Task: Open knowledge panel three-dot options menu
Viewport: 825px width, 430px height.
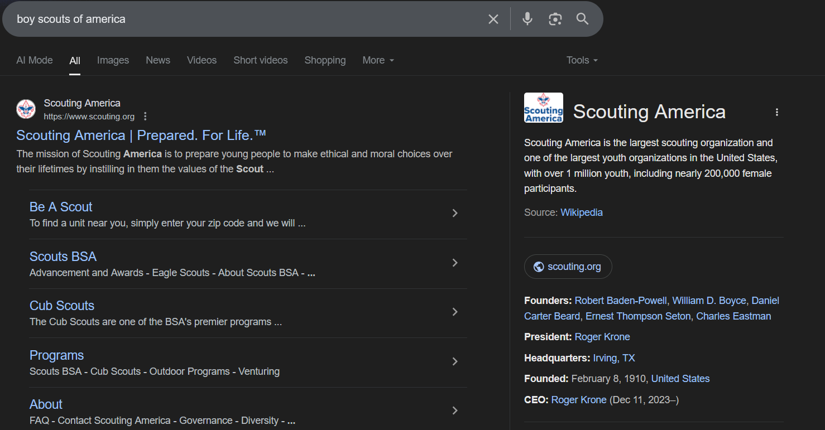Action: coord(776,112)
